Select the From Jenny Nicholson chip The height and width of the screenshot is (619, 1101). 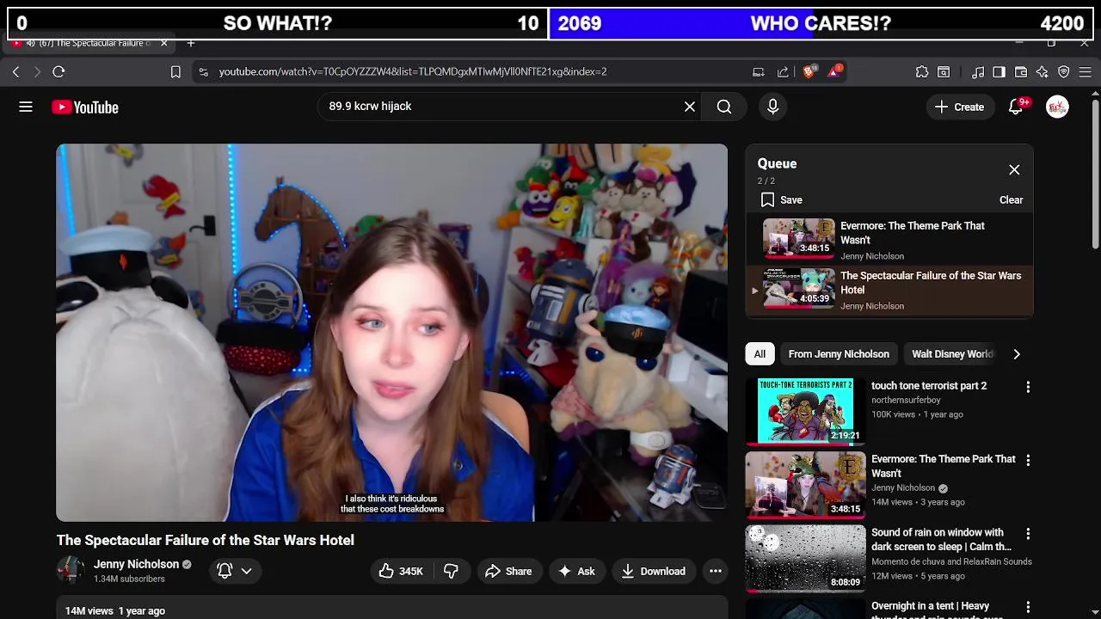tap(839, 354)
